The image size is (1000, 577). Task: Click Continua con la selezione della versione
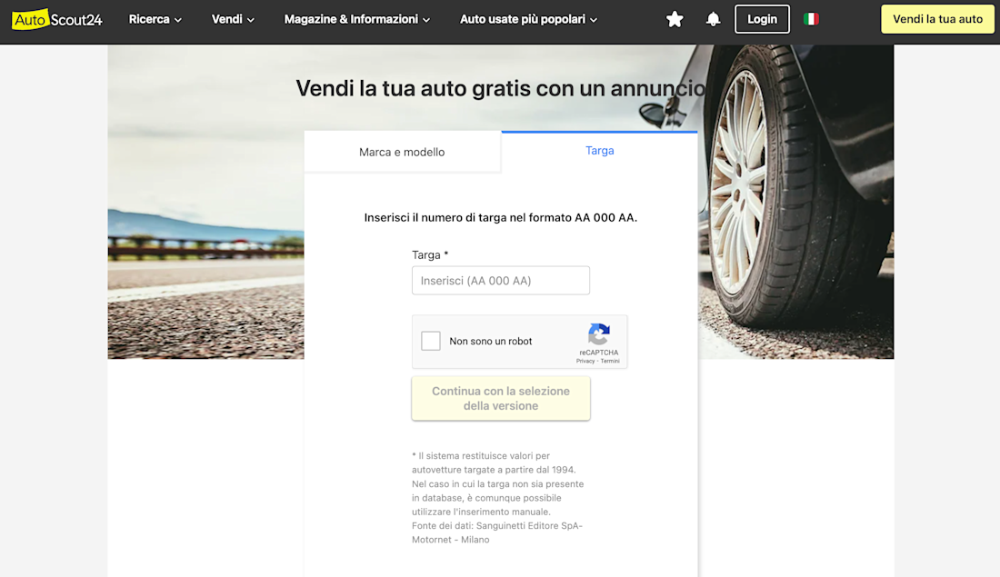point(501,399)
